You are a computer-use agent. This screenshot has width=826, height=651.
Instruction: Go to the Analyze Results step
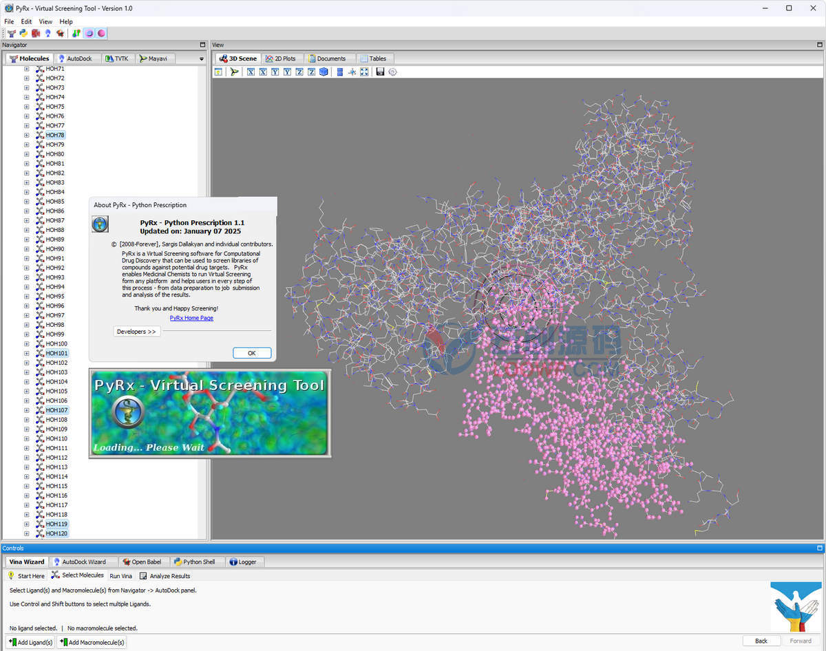165,576
